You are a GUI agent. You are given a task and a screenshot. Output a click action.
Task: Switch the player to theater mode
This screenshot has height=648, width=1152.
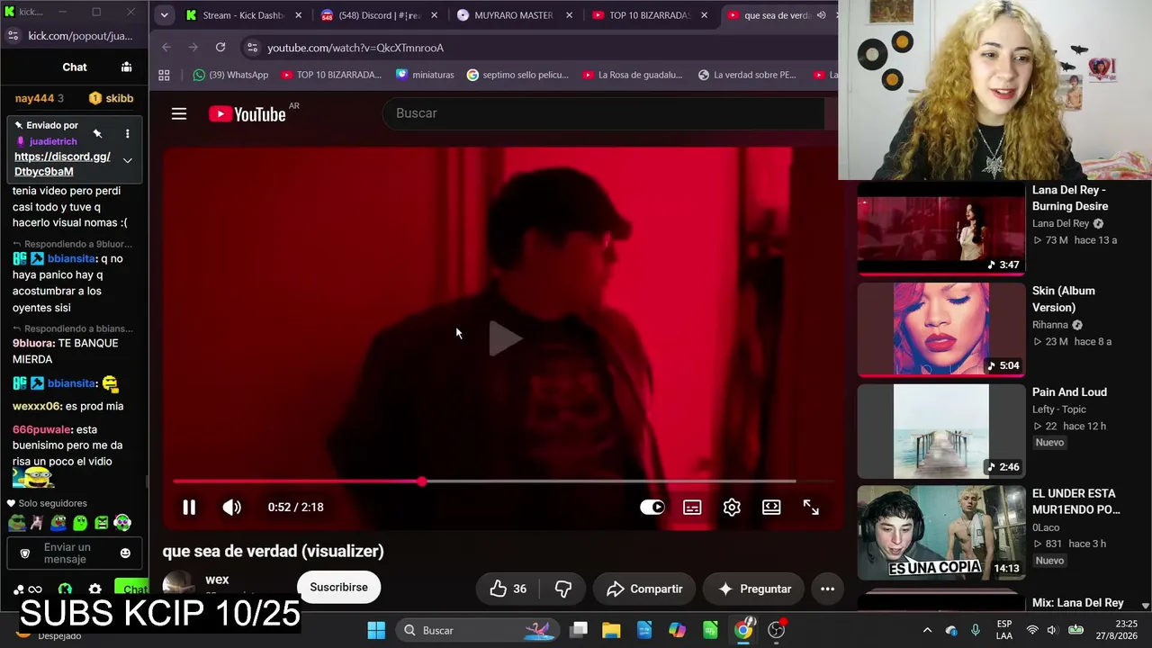(x=771, y=508)
